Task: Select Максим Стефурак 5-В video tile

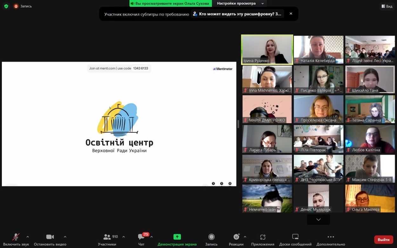Action: point(370,169)
